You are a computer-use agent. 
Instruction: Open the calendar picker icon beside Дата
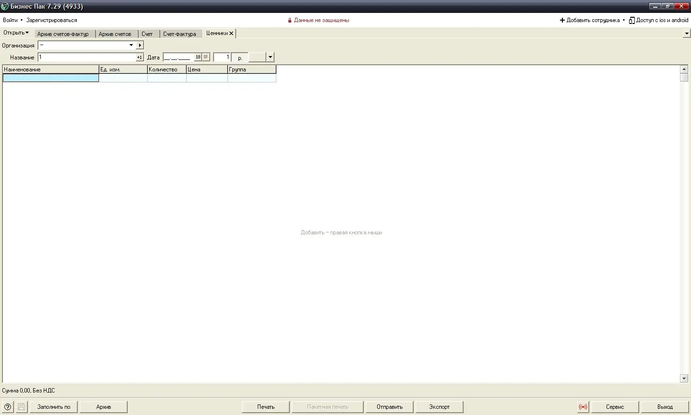point(206,57)
